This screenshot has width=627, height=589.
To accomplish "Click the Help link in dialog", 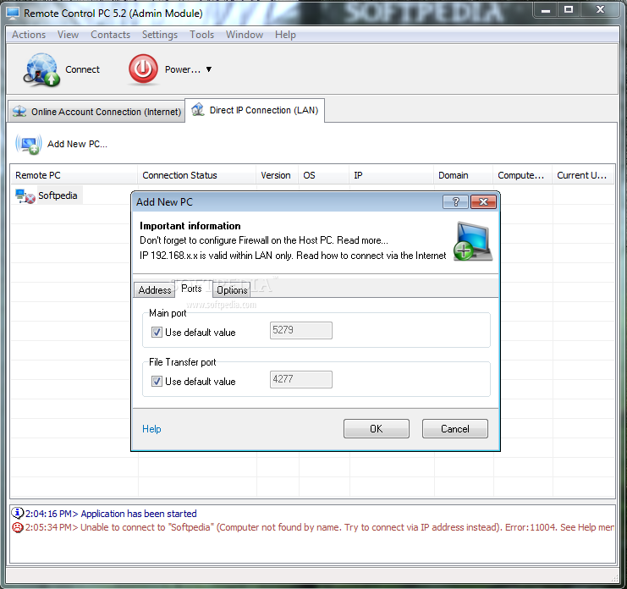I will click(151, 429).
